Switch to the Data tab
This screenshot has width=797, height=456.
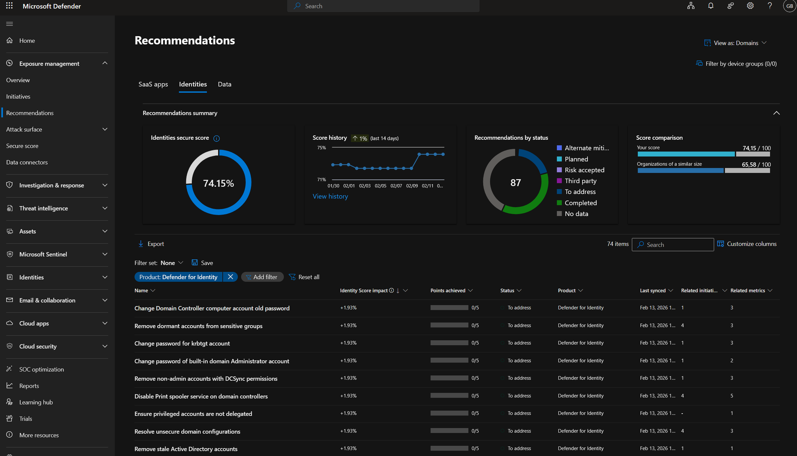[225, 84]
